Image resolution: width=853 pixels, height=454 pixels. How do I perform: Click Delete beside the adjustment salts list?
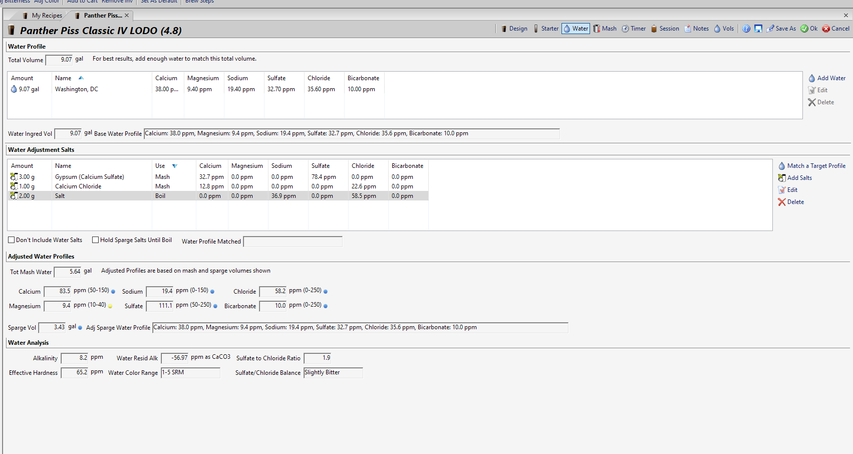(791, 202)
